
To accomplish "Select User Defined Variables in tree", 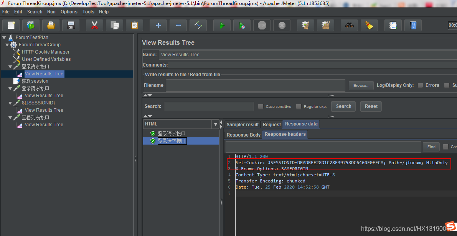I will (x=46, y=59).
